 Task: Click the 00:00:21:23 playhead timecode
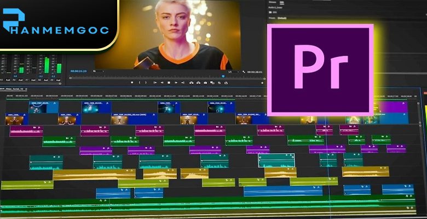coord(78,71)
